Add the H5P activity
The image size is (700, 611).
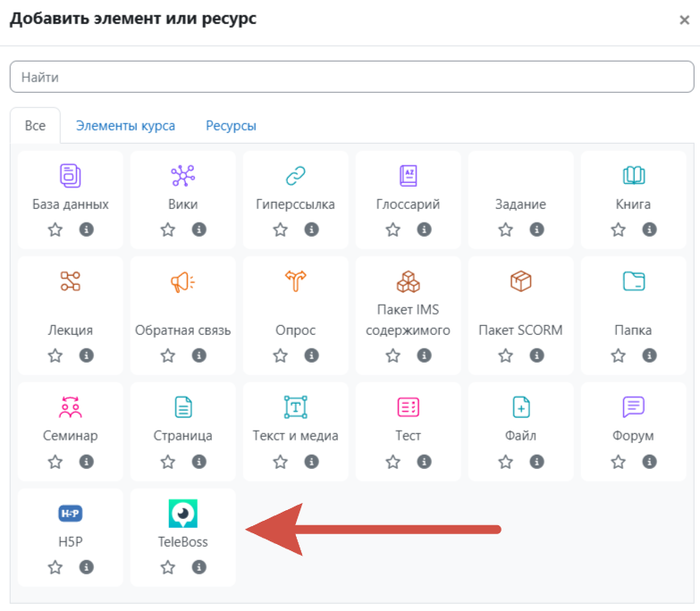click(71, 513)
